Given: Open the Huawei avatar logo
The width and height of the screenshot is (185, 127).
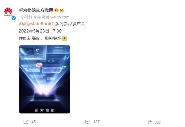Looking at the screenshot, I should pyautogui.click(x=8, y=12).
